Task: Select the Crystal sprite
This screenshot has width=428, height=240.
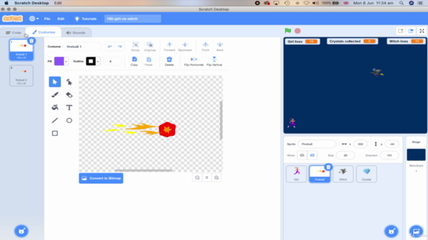Action: pyautogui.click(x=366, y=174)
